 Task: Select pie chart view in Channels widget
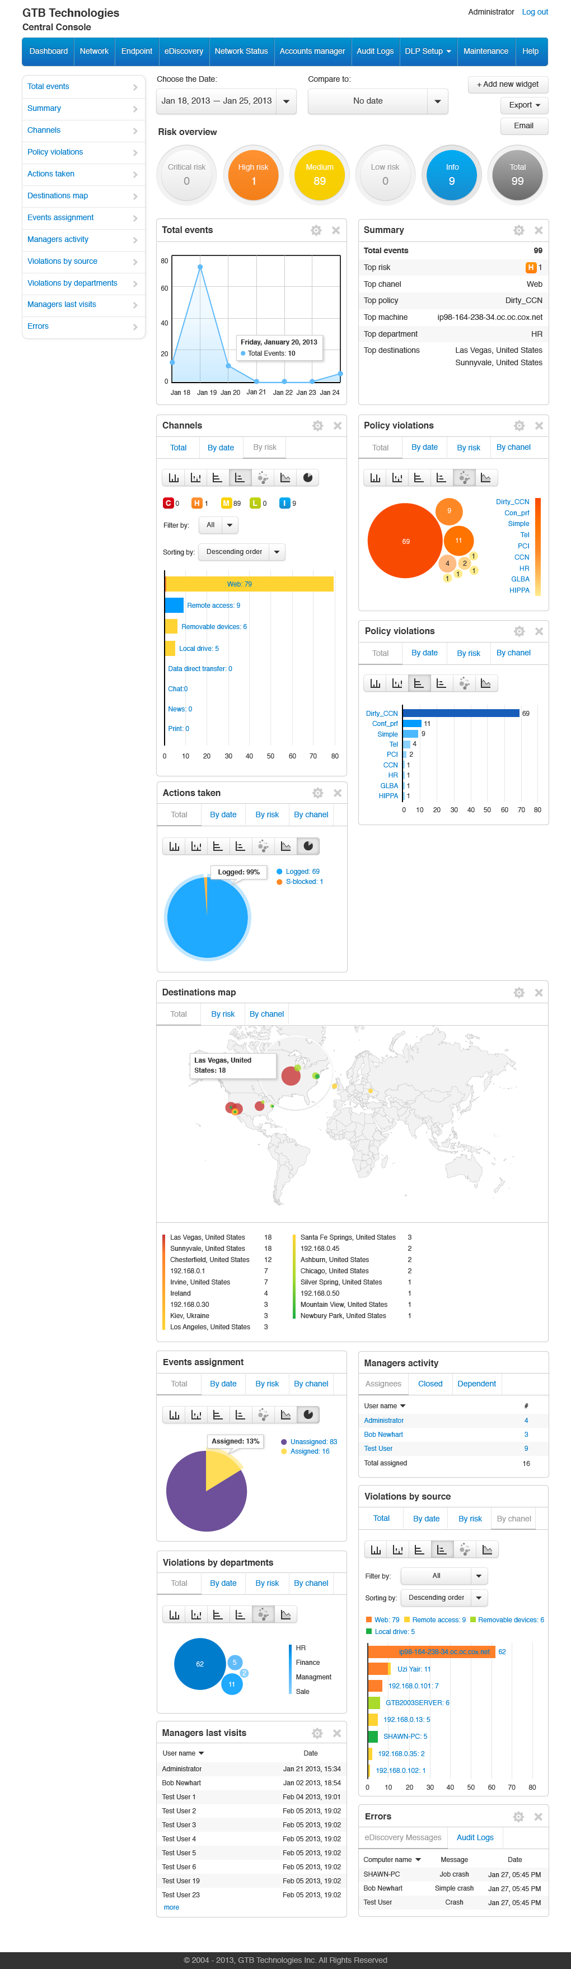coord(308,478)
